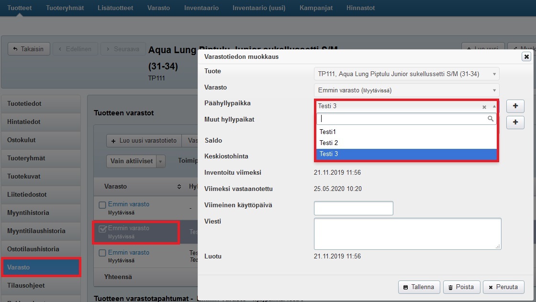This screenshot has width=536, height=302.
Task: Click resize handle of Viesti textarea
Action: pos(498,246)
